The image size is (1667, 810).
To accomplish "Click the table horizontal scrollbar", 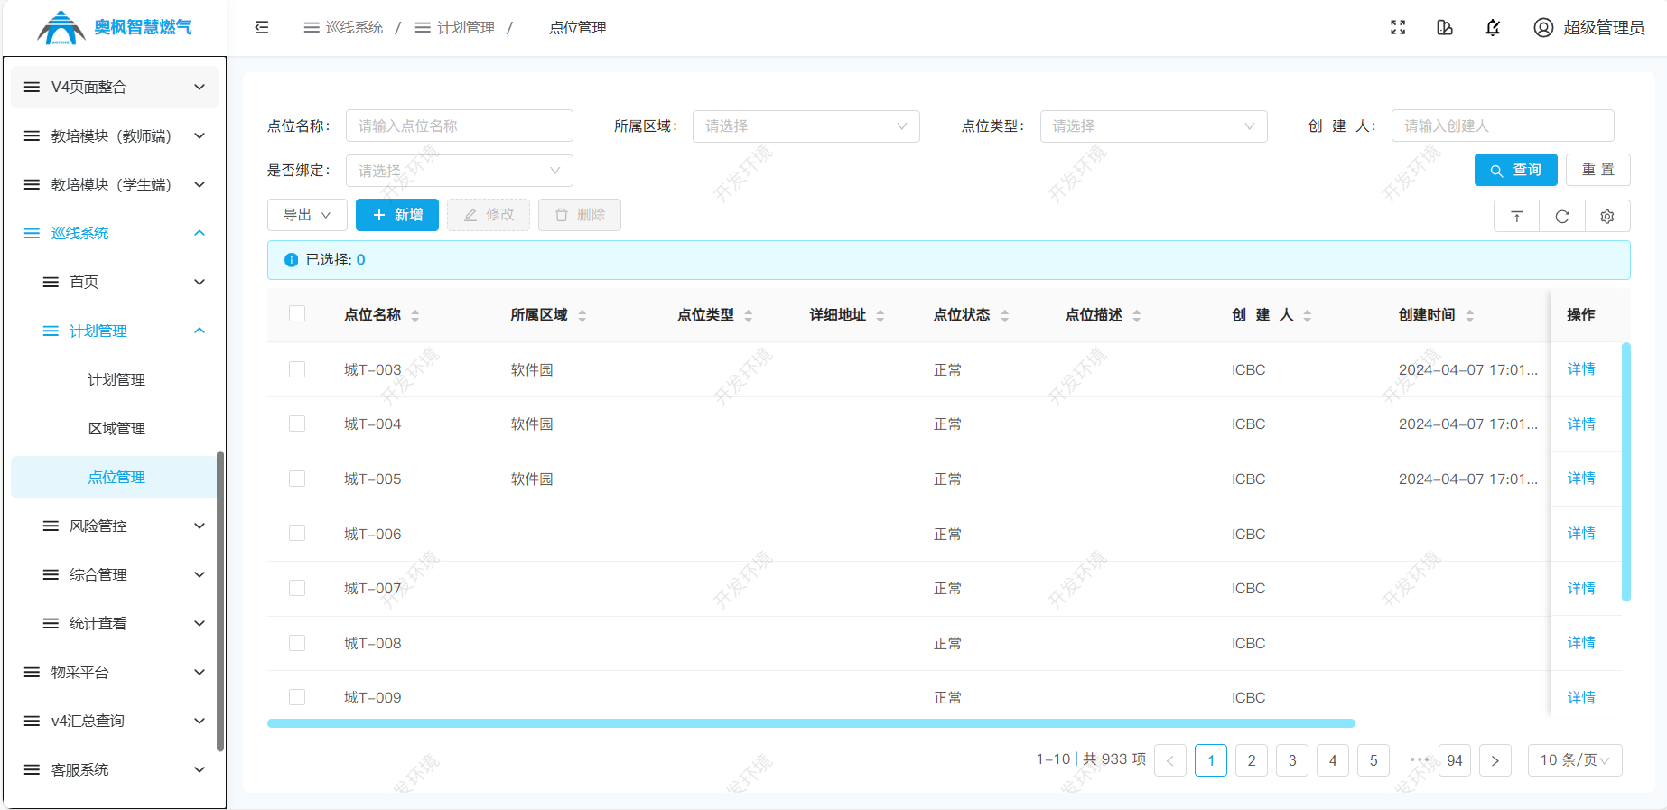I will [811, 723].
